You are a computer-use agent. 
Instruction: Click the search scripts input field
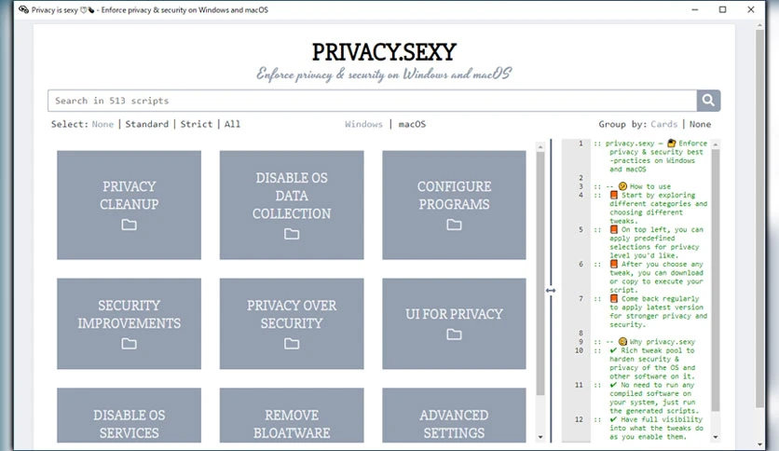pyautogui.click(x=372, y=101)
